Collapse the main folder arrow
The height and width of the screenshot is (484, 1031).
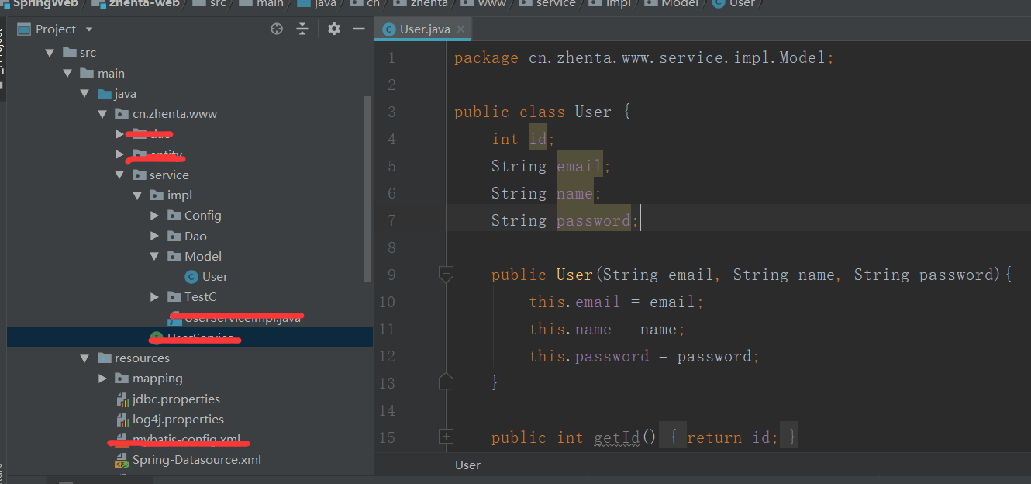(67, 73)
